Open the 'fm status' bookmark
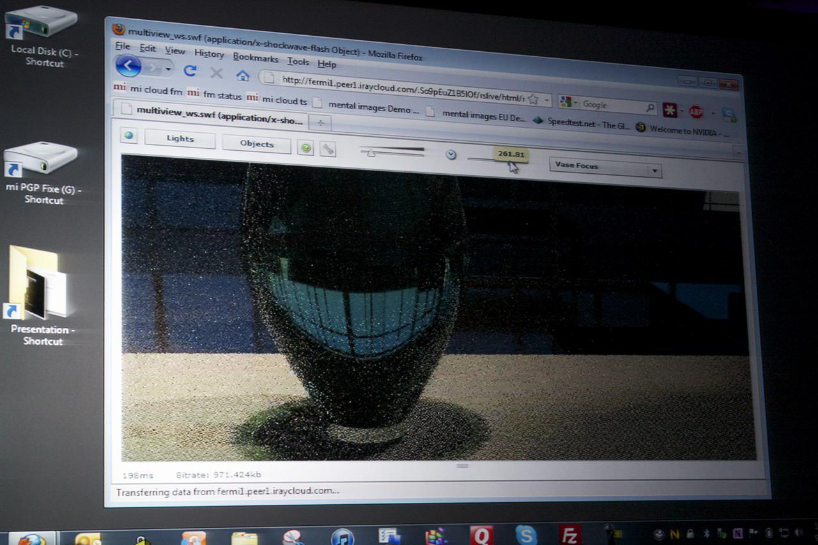This screenshot has width=818, height=545. [215, 95]
